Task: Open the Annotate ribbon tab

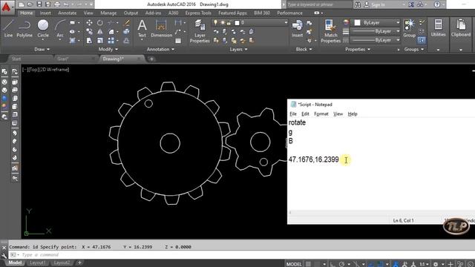Action: pyautogui.click(x=68, y=13)
